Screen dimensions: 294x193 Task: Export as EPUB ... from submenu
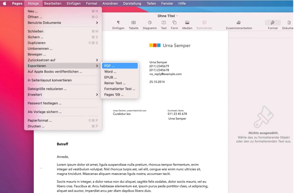point(120,77)
